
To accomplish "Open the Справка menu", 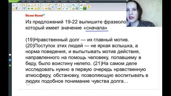I will (x=87, y=1).
